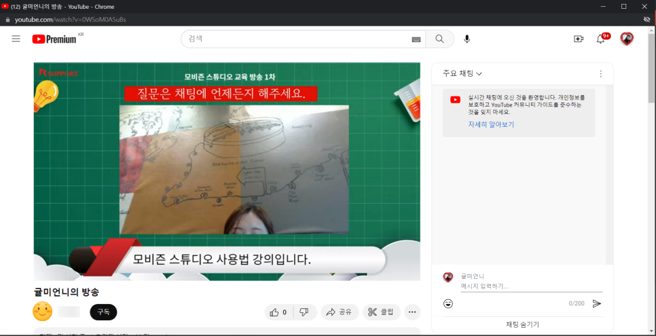Click 채팅 숨기기 to hide chat
Screen dimensions: 656x336
pos(522,324)
